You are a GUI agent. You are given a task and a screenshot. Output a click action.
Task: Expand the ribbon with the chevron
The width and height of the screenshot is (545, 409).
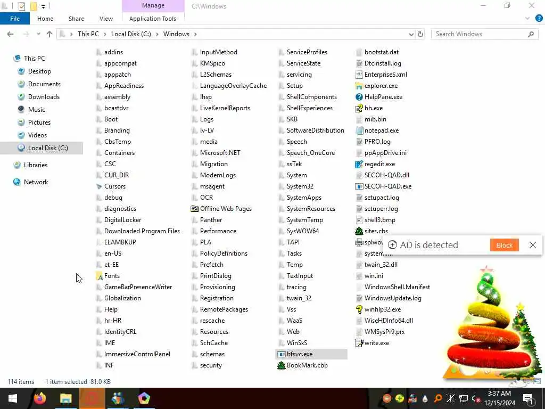click(x=527, y=19)
